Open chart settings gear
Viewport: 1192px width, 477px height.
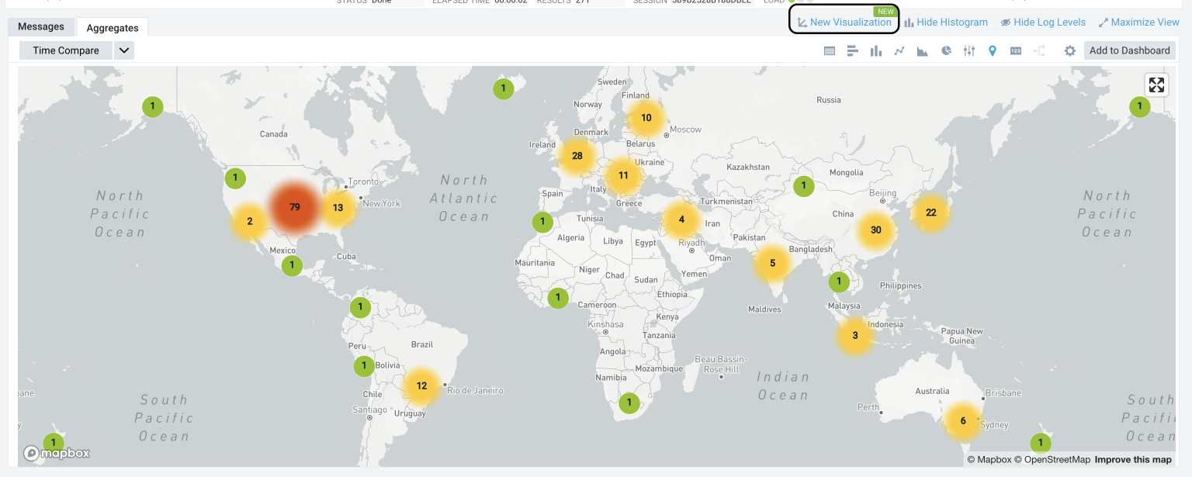1070,51
